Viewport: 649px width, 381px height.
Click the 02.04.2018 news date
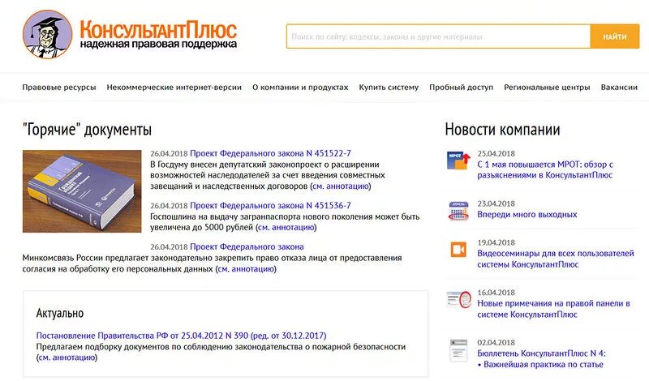[496, 343]
